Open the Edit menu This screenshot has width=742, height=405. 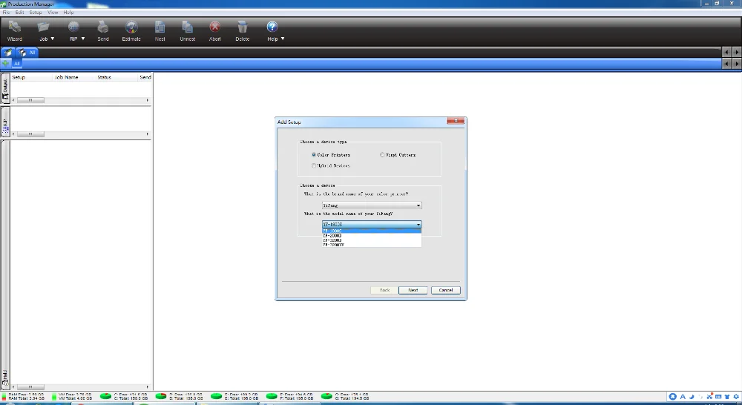point(19,13)
